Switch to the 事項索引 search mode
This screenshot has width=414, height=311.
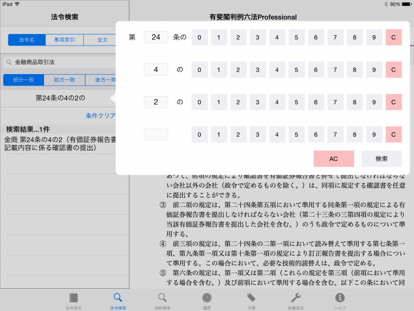click(x=64, y=40)
